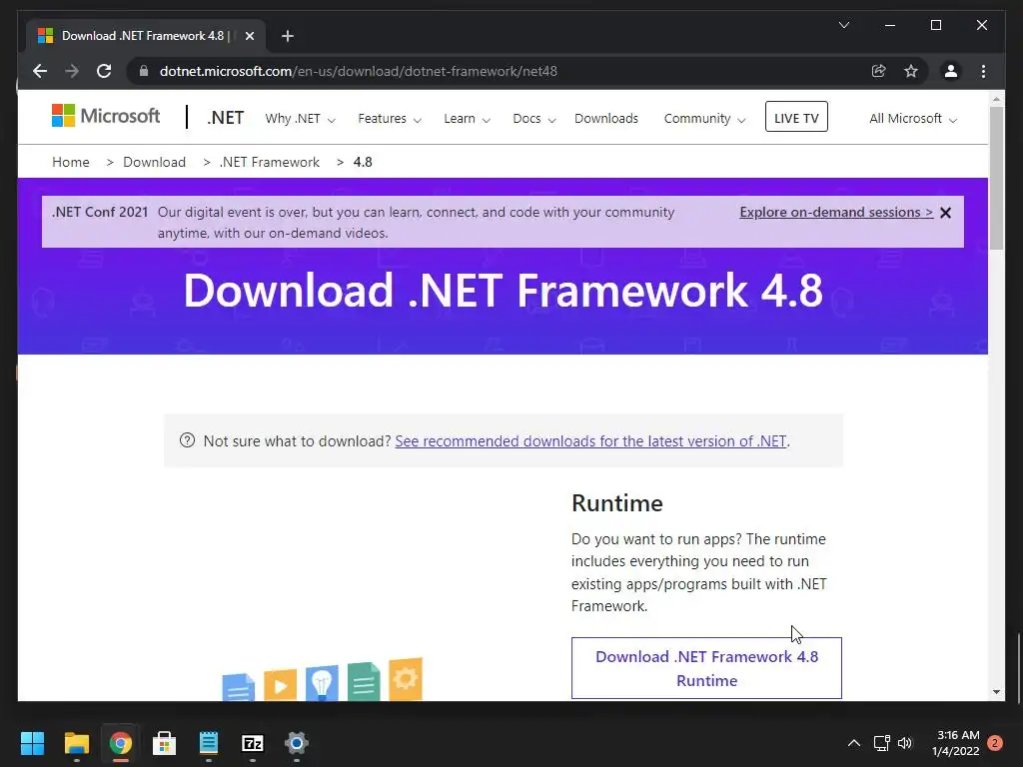The width and height of the screenshot is (1023, 767).
Task: Click the page's vertical scrollbar thumb
Action: coord(996,178)
